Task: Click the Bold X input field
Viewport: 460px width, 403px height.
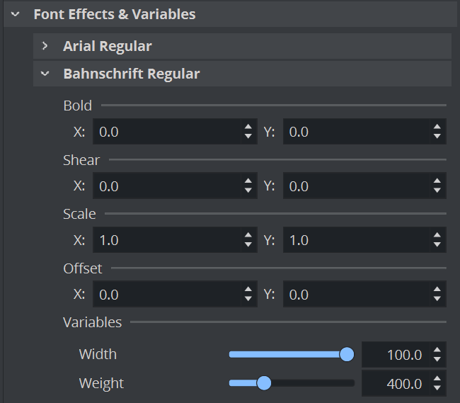Action: [166, 132]
